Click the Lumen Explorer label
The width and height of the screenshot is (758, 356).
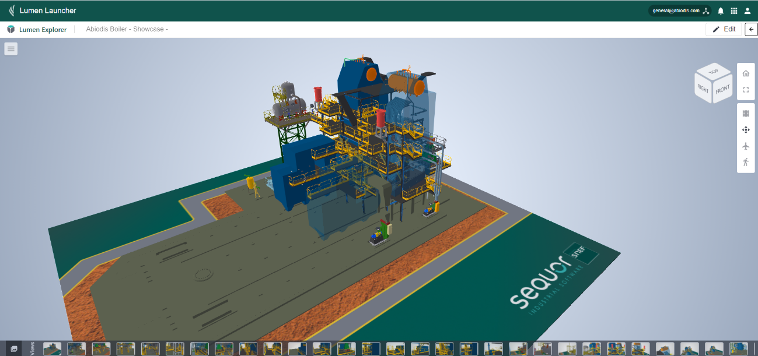coord(43,29)
